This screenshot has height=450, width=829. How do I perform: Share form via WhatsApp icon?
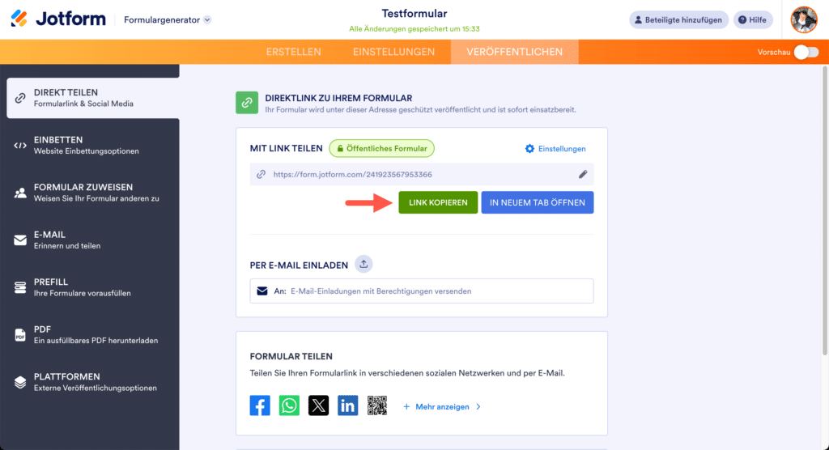coord(289,405)
